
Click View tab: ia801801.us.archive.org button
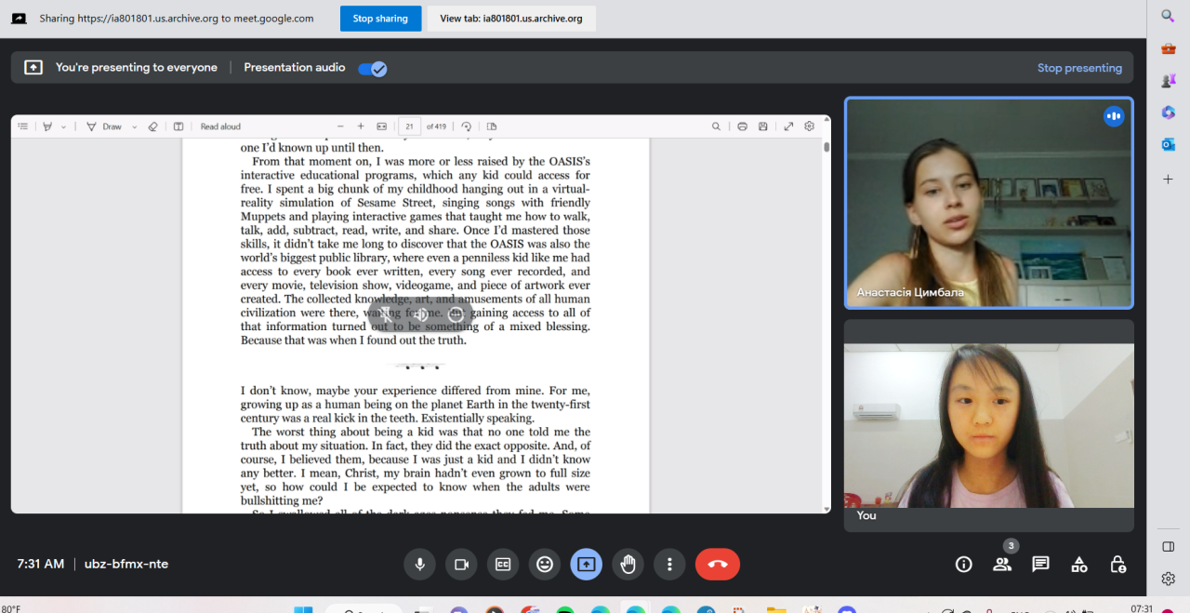[511, 19]
